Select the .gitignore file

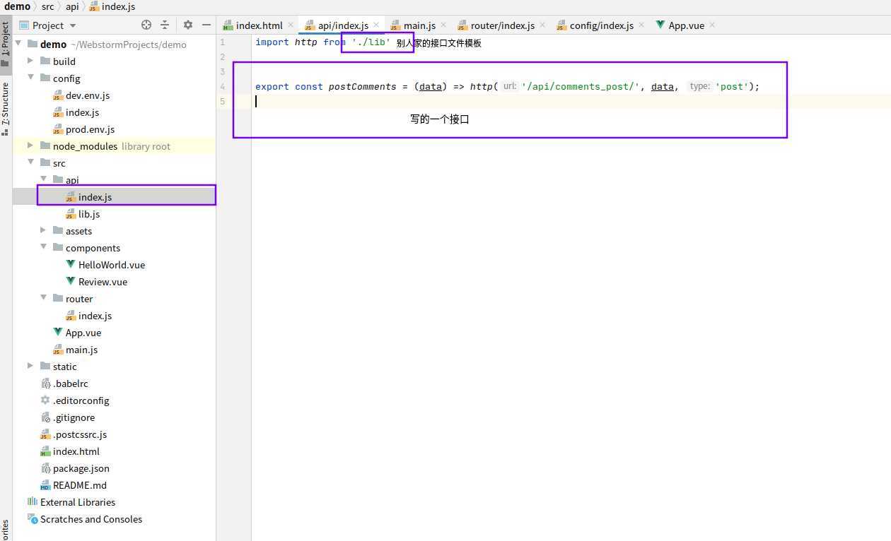coord(74,417)
